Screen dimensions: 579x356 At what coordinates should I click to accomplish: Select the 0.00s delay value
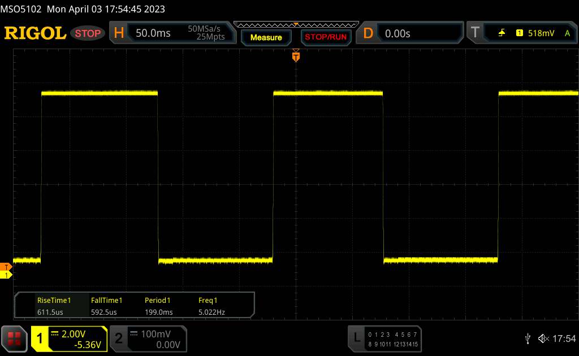pos(397,33)
